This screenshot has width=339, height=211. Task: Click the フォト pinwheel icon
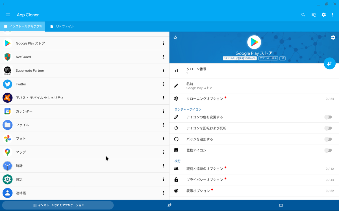(x=8, y=138)
